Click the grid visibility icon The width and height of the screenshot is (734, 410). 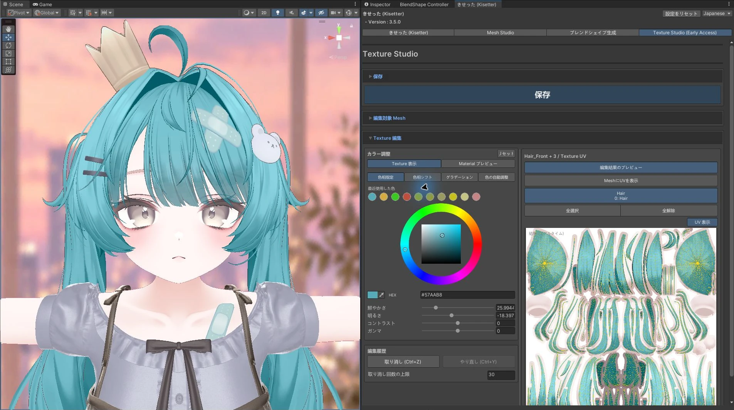coord(72,13)
